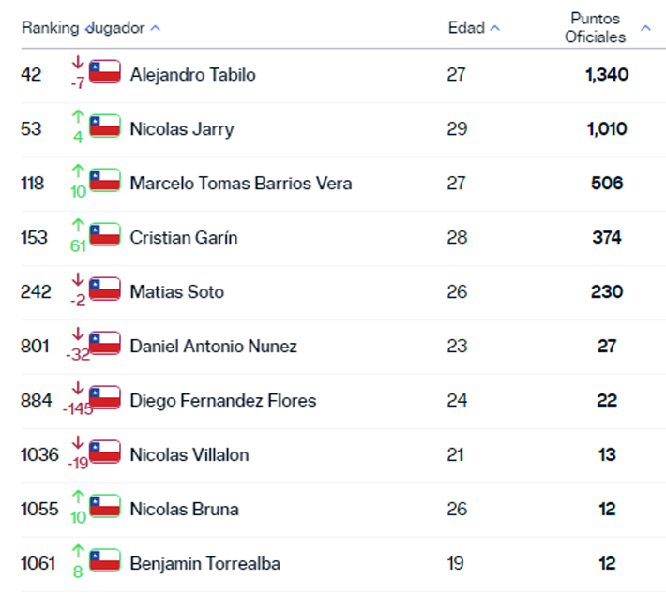Sort by Puntos Oficiales chevron

pyautogui.click(x=645, y=28)
